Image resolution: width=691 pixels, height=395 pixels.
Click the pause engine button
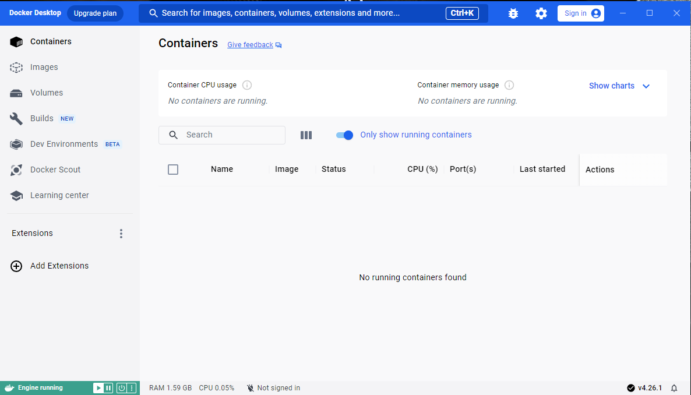click(x=108, y=388)
